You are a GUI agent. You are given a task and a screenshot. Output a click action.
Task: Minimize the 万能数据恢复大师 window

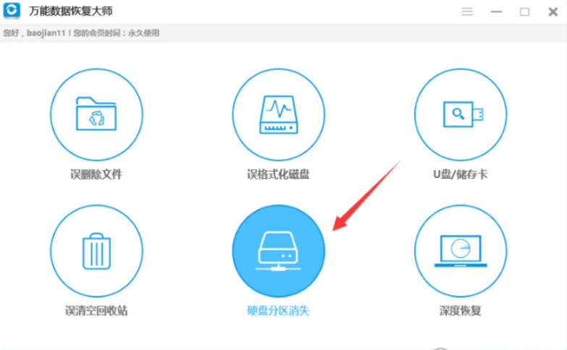point(496,12)
